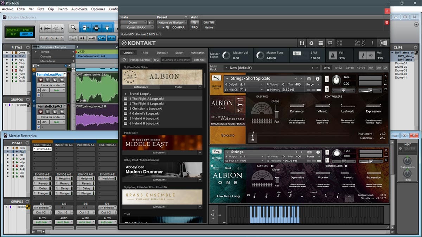The height and width of the screenshot is (237, 422).
Task: Open the Purge menu of Strings - Short Spiccato
Action: (x=312, y=84)
